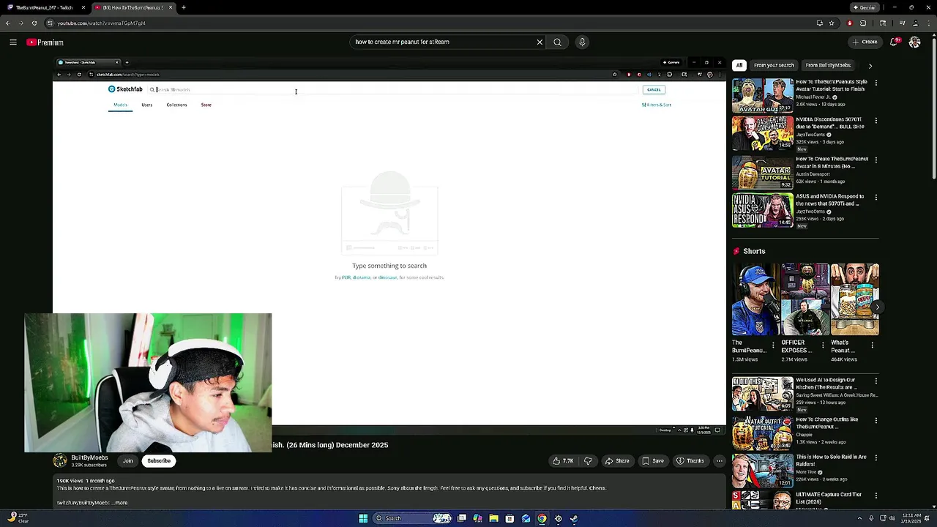Open the ULTIMATE Capture Card Tier List title
937x527 pixels.
830,498
